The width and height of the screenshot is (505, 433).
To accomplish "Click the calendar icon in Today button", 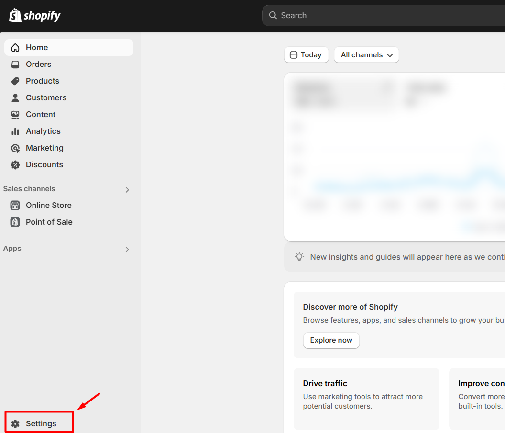I will tap(294, 55).
